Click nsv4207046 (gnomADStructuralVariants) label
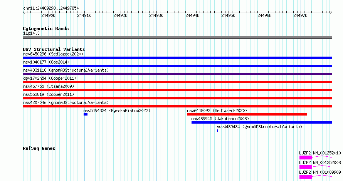 click(x=66, y=102)
